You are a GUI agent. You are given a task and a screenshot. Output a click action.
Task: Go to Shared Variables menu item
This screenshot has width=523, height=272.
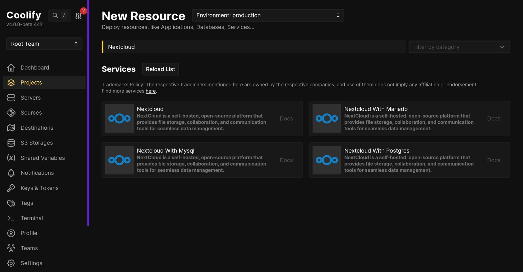point(43,158)
